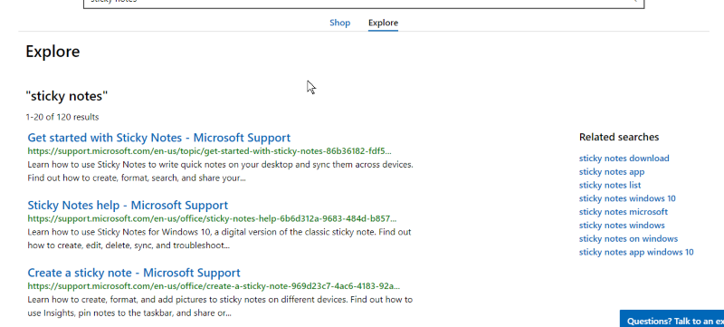Image resolution: width=724 pixels, height=327 pixels.
Task: Open 'Questions? Talk to an expert' chat
Action: [x=672, y=319]
